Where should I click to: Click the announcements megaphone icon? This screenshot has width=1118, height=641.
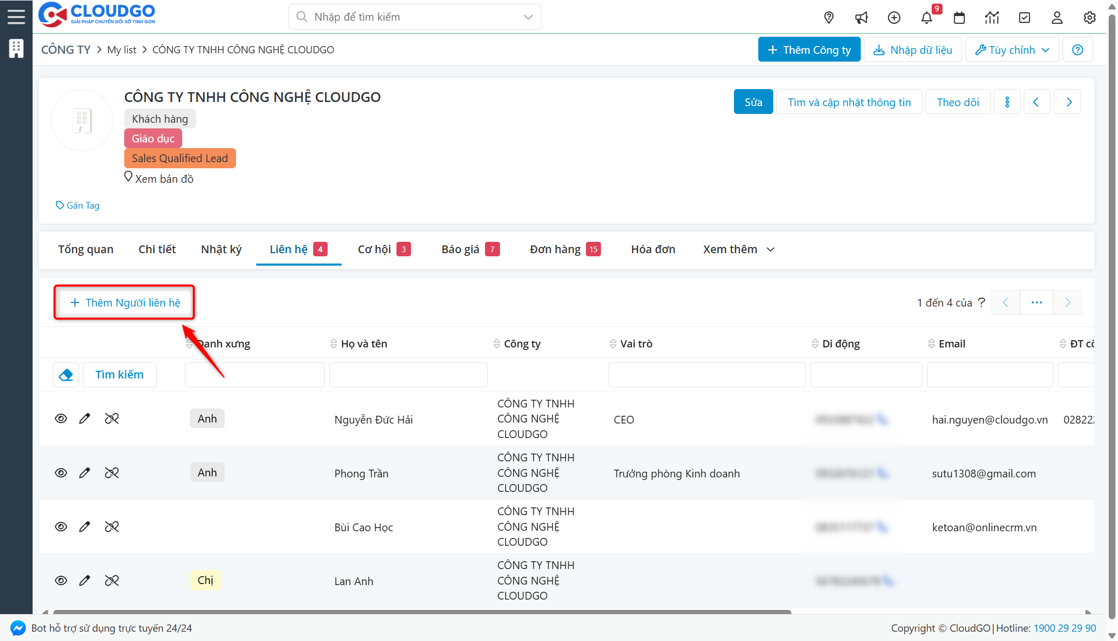pos(861,18)
